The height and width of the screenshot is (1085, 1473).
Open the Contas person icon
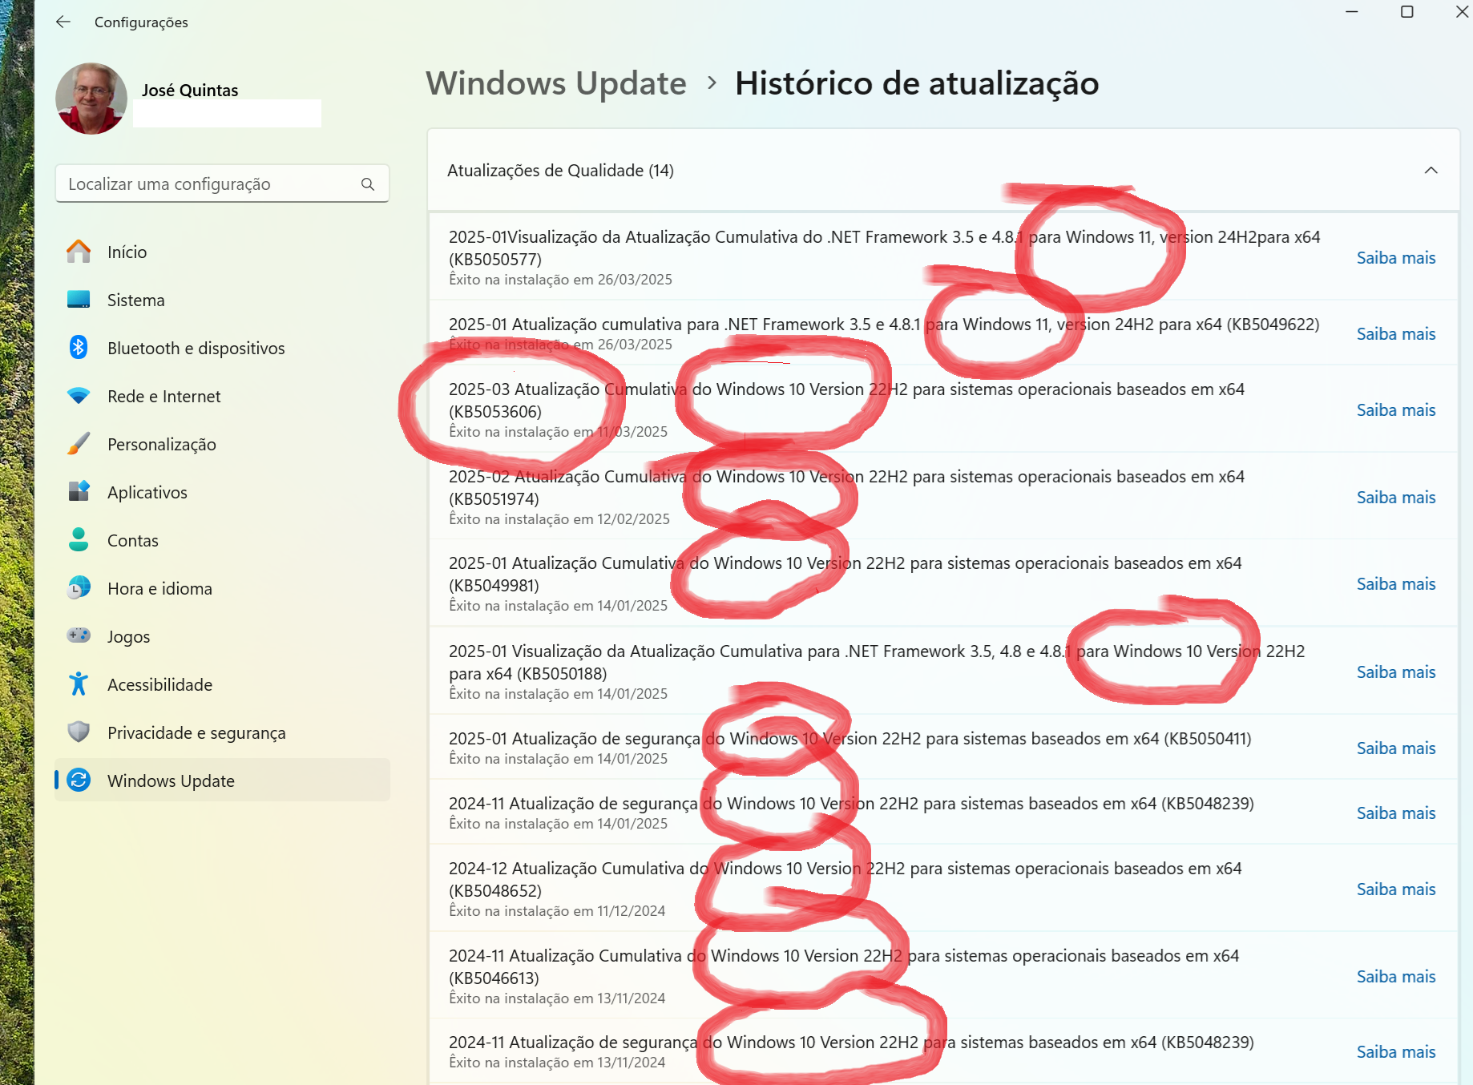[x=79, y=540]
